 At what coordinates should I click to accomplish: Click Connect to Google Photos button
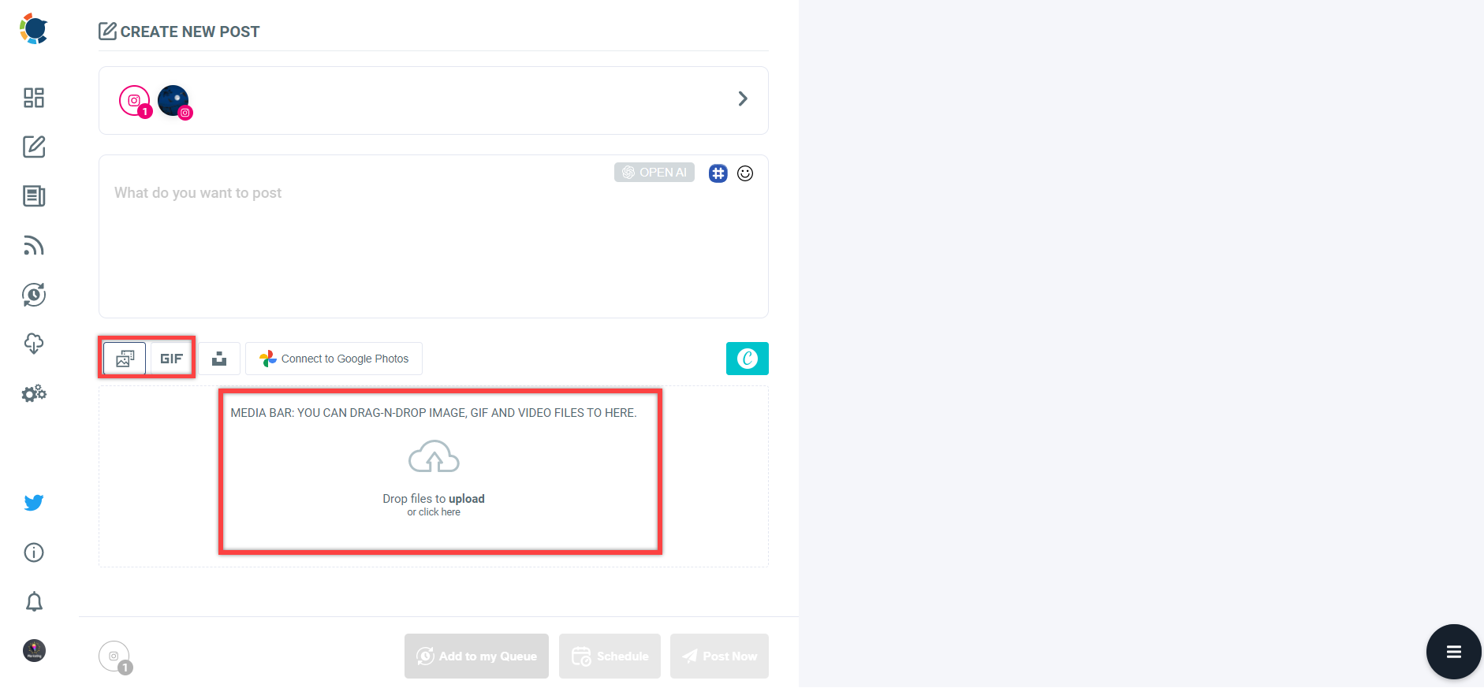pyautogui.click(x=334, y=359)
